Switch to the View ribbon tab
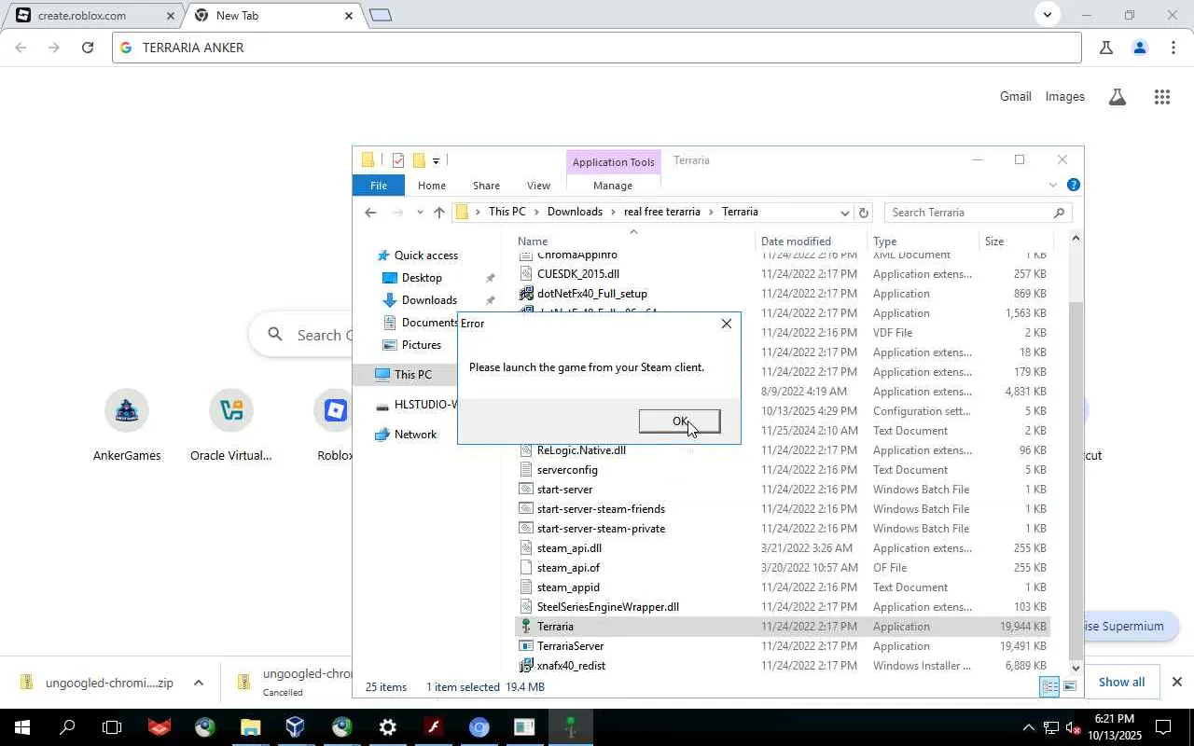 (538, 186)
